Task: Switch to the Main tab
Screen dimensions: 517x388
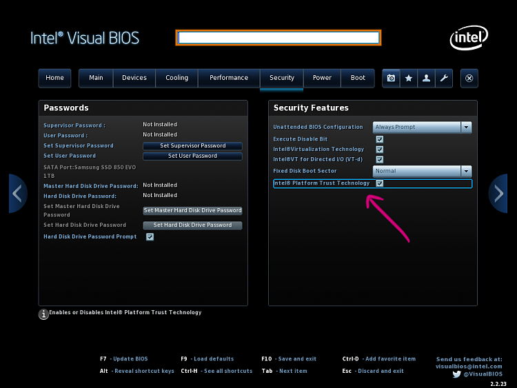Action: pyautogui.click(x=96, y=78)
